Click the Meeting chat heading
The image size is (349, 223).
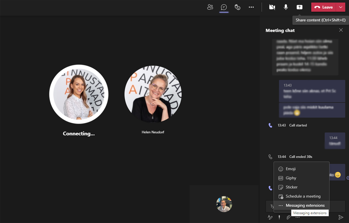coord(280,30)
